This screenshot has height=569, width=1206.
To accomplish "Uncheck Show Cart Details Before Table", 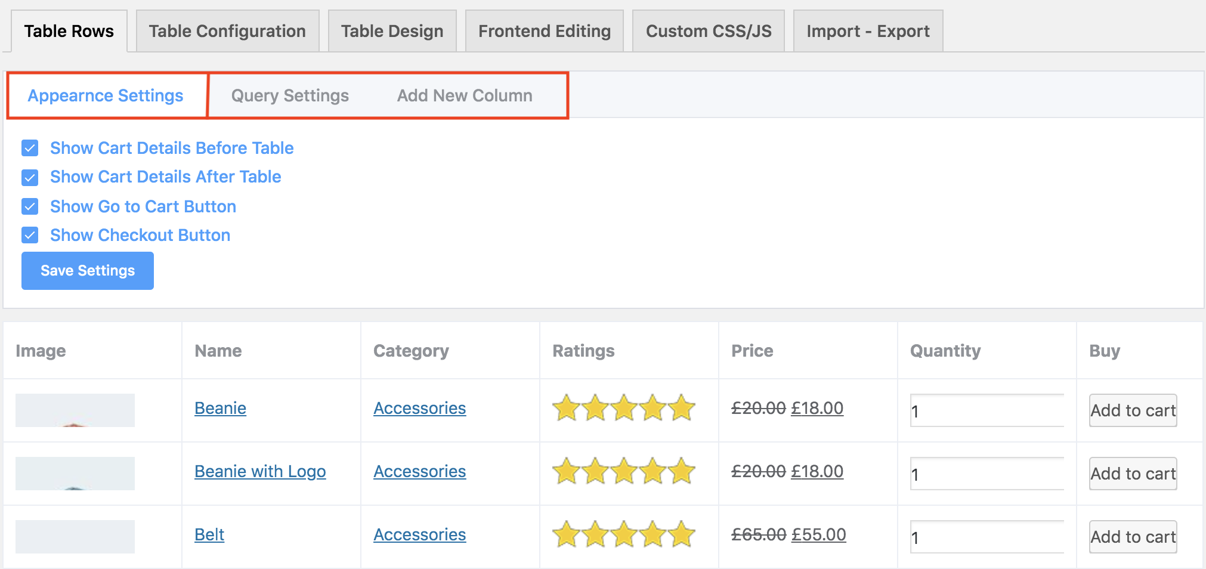I will (30, 148).
